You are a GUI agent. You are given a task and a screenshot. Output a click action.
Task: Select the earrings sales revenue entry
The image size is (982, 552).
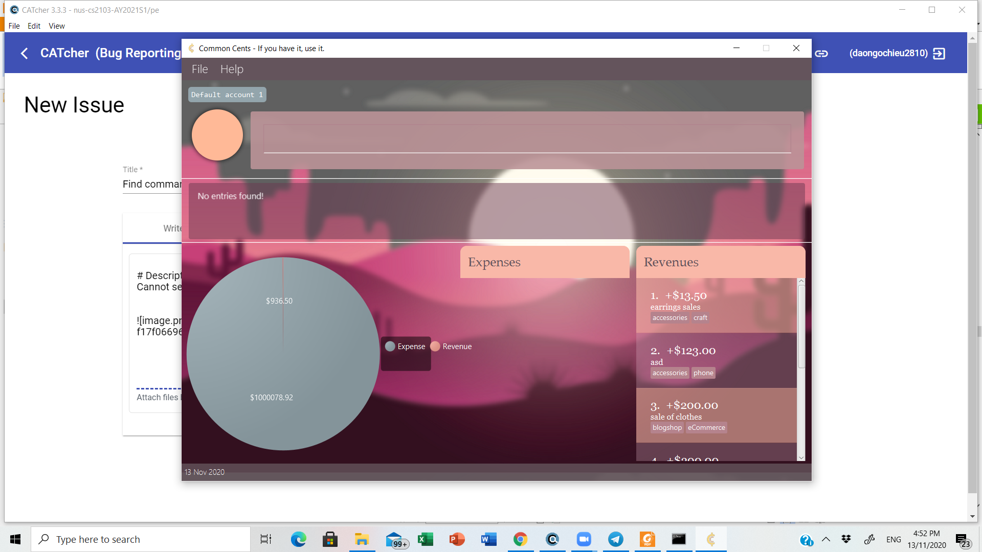pyautogui.click(x=716, y=306)
